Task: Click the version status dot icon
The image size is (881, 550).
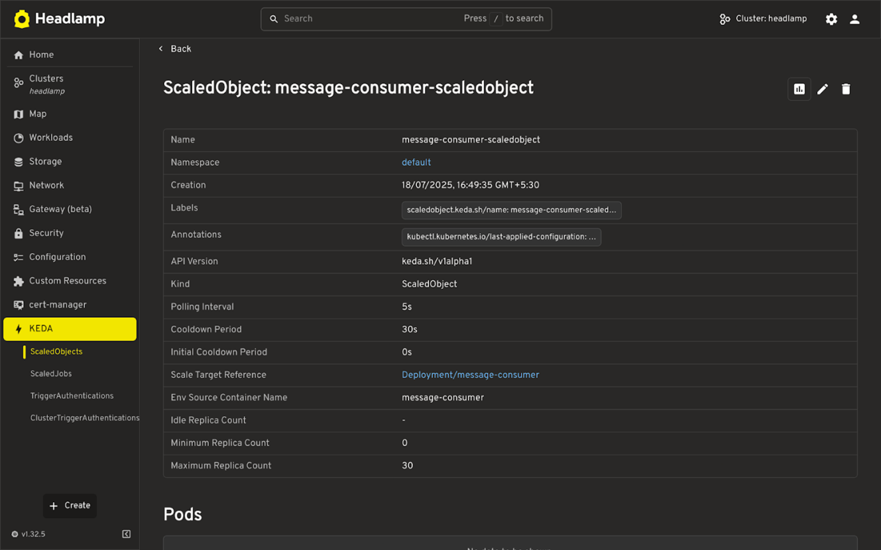Action: pos(15,534)
